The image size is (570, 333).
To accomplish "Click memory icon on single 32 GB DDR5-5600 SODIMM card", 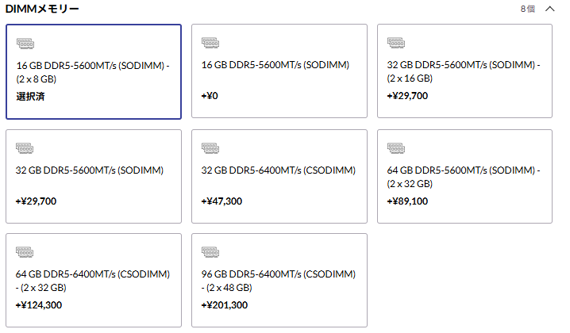I will click(x=25, y=148).
